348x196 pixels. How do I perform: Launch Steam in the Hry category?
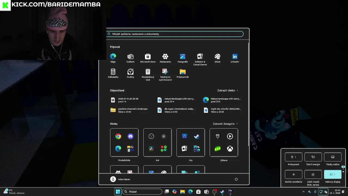click(x=197, y=136)
